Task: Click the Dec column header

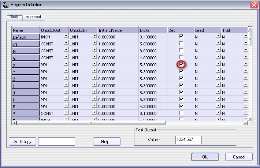Action: [x=181, y=30]
